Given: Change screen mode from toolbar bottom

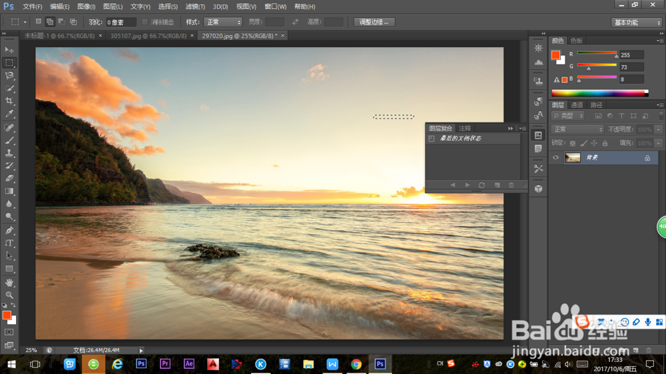Looking at the screenshot, I should pos(9,345).
